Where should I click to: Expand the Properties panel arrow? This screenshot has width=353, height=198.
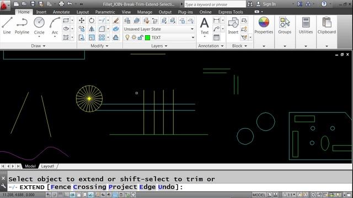point(264,46)
